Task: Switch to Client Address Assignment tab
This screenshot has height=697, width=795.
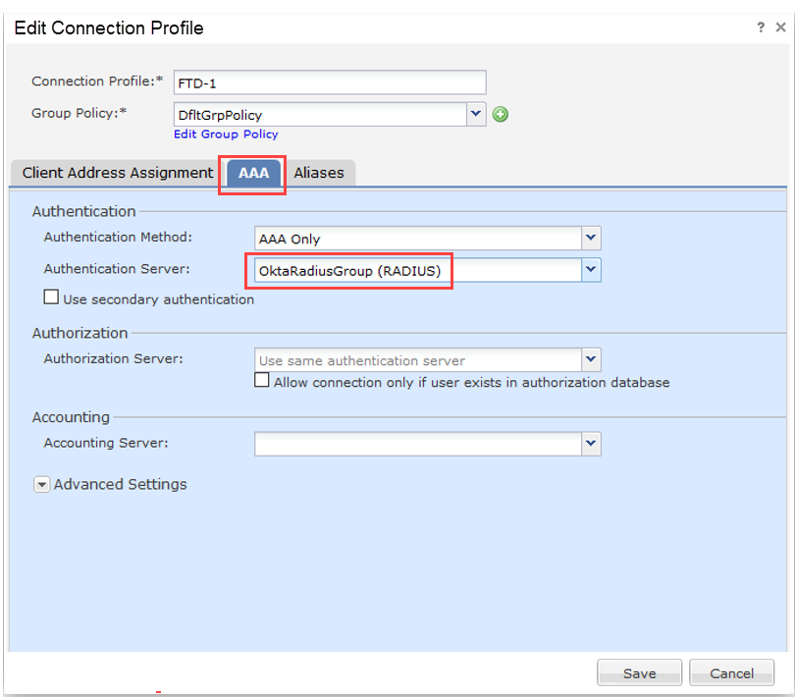Action: tap(117, 173)
